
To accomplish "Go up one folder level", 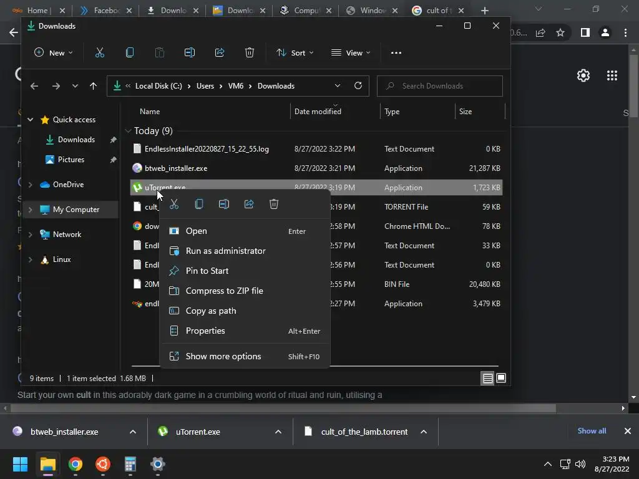I will pos(94,86).
